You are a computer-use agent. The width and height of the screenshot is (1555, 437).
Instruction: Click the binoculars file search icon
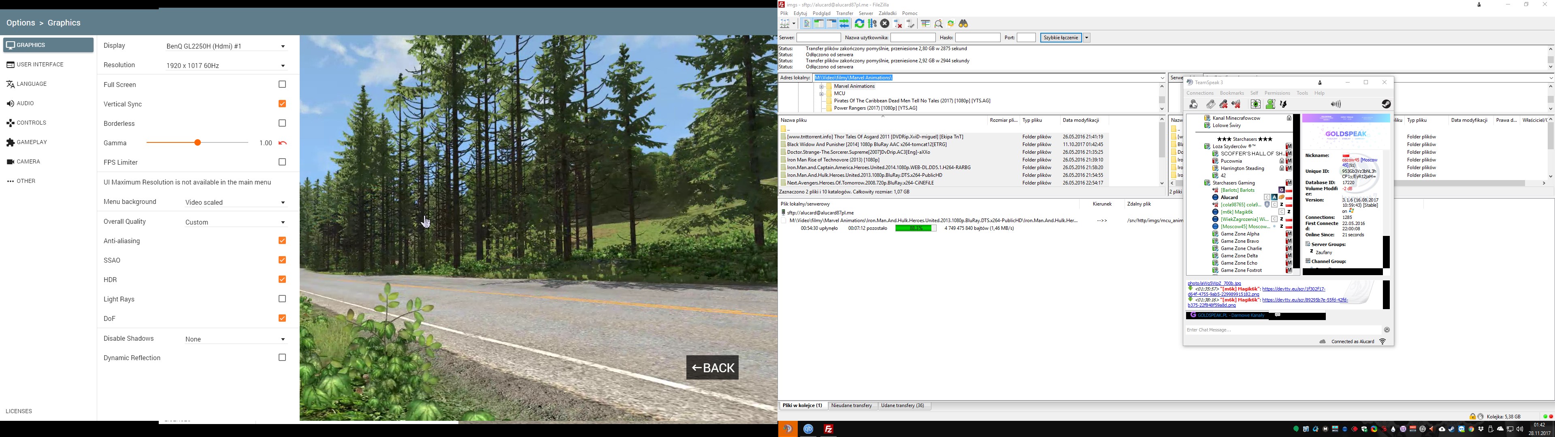tap(963, 23)
